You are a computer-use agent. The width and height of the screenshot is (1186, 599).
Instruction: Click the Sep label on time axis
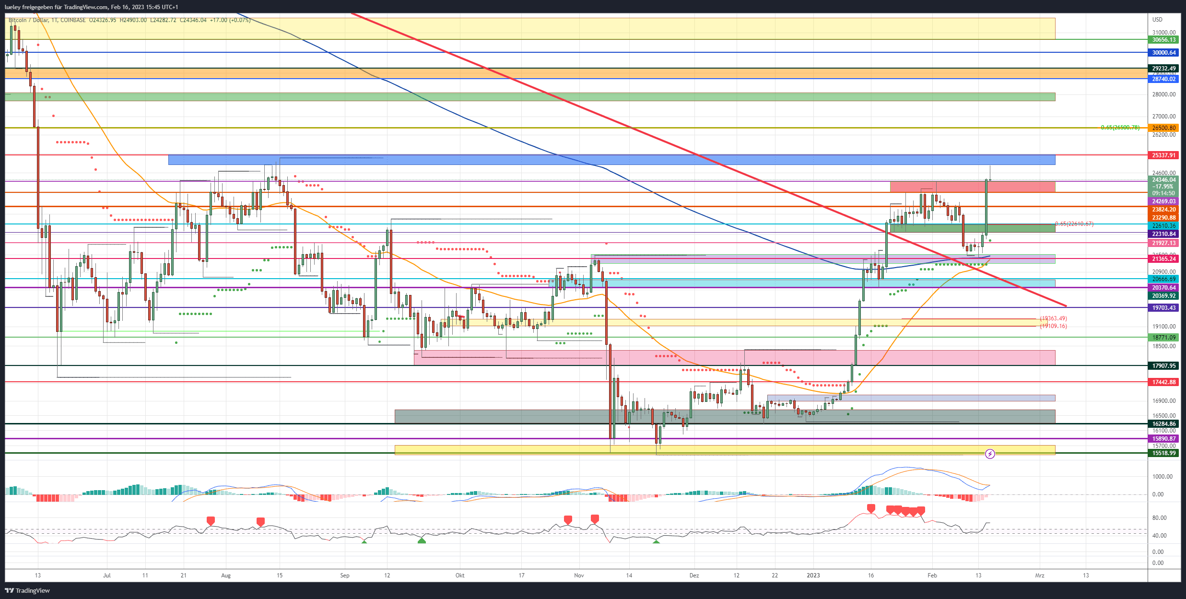tap(345, 576)
